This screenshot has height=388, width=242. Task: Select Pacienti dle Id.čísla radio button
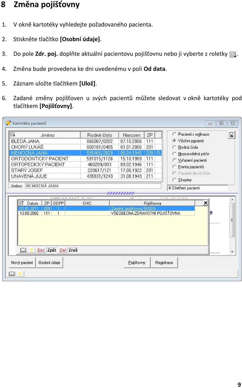pyautogui.click(x=174, y=173)
